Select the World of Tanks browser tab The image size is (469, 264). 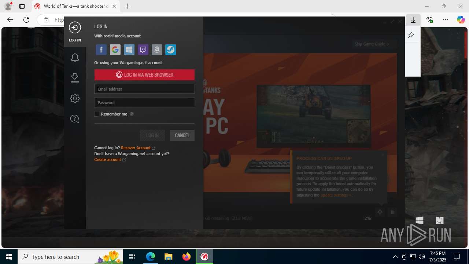[x=76, y=6]
